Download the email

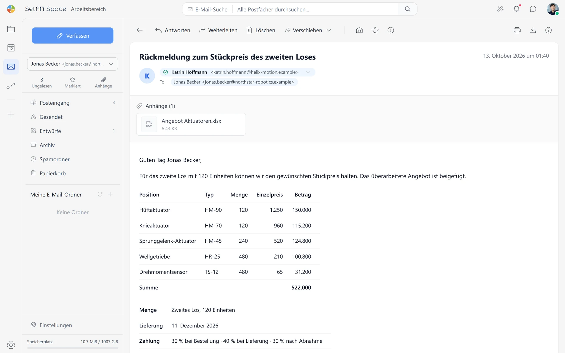pos(533,30)
